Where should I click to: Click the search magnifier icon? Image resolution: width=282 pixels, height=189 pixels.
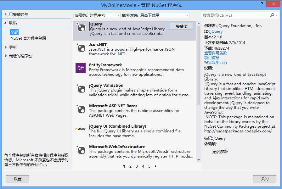272,15
